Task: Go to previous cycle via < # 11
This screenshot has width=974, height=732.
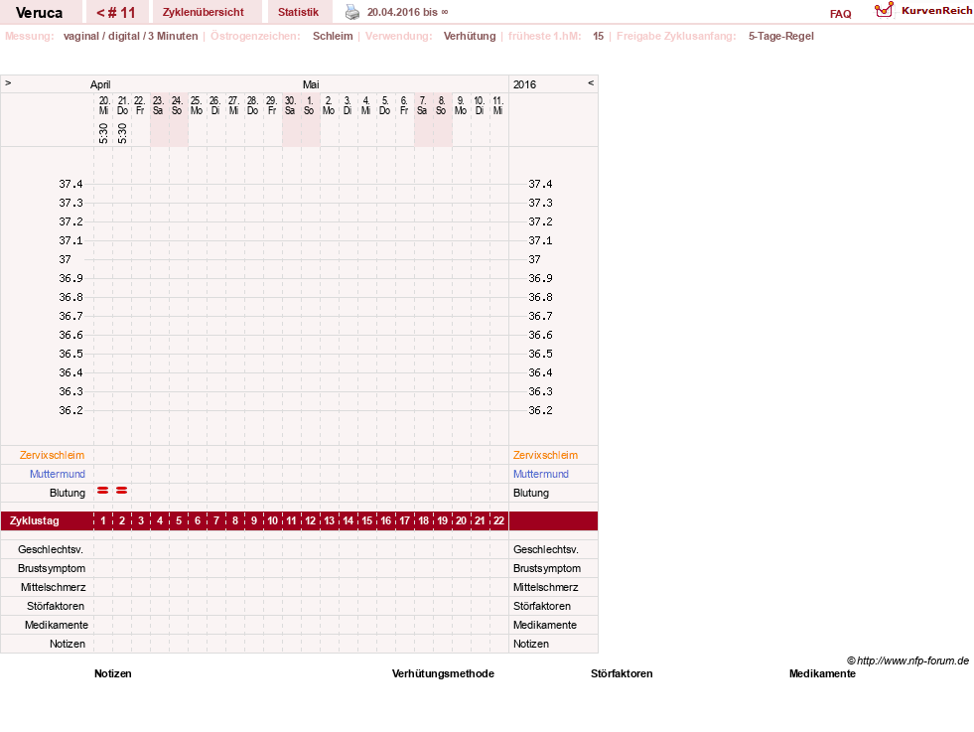Action: [116, 13]
